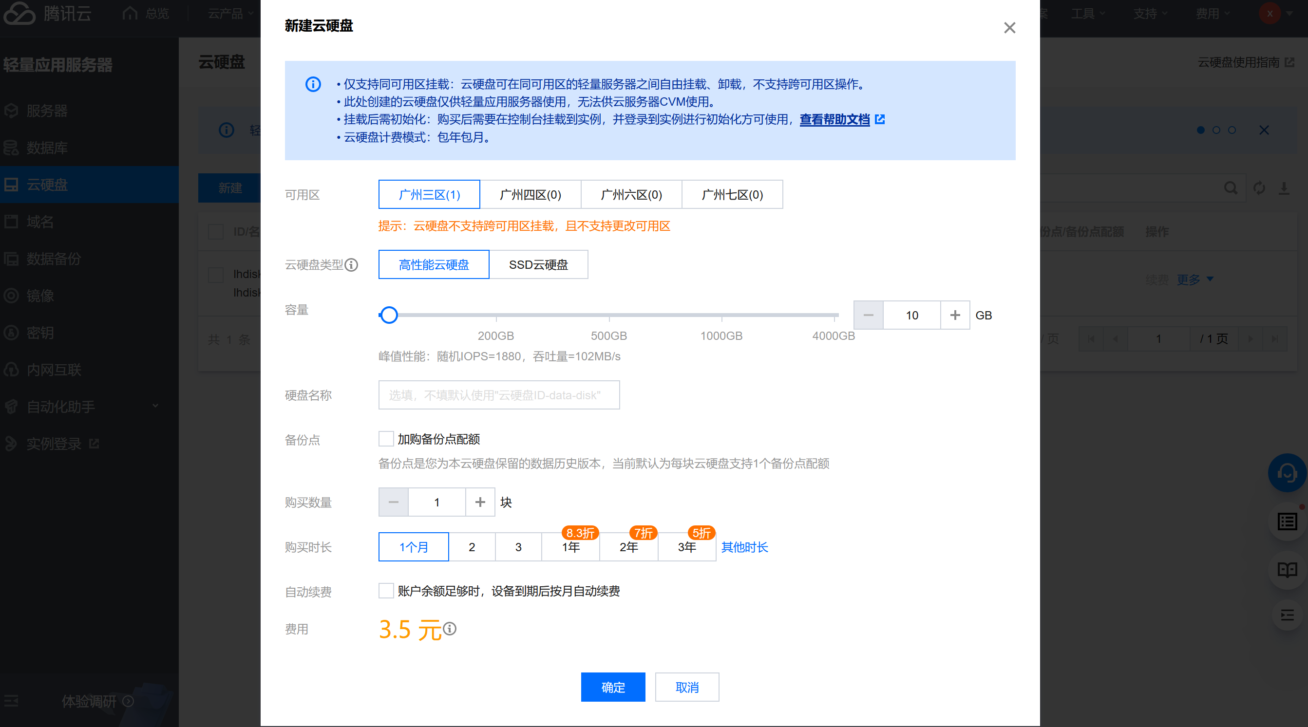This screenshot has width=1308, height=727.
Task: Open customer service headset floating icon
Action: coord(1287,473)
